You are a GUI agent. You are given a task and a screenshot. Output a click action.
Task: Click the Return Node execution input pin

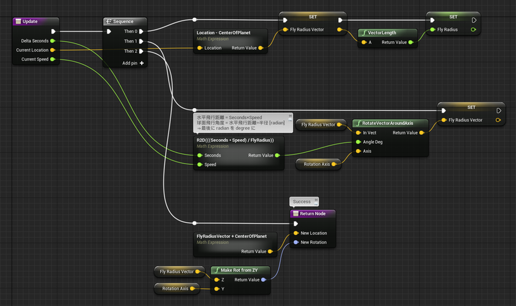(296, 224)
